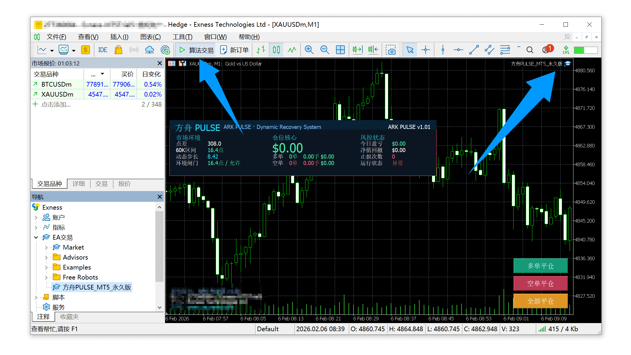Open the 帮助(H) menu

[249, 37]
